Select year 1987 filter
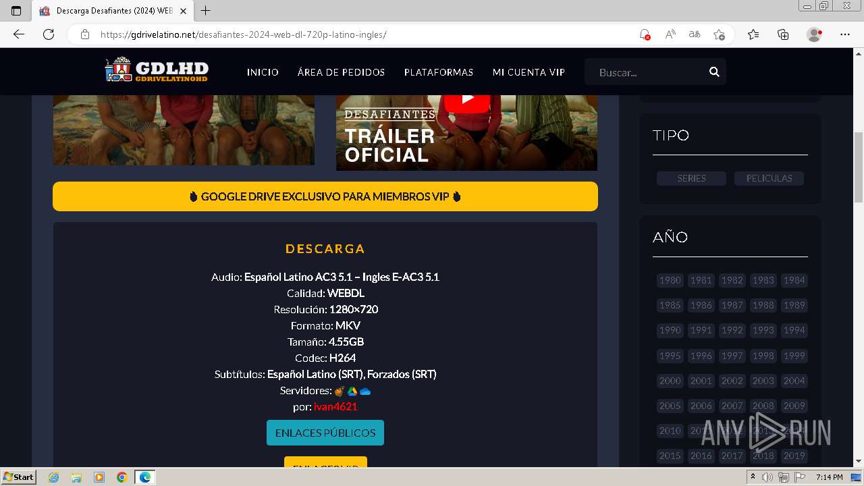The image size is (864, 486). pos(732,305)
